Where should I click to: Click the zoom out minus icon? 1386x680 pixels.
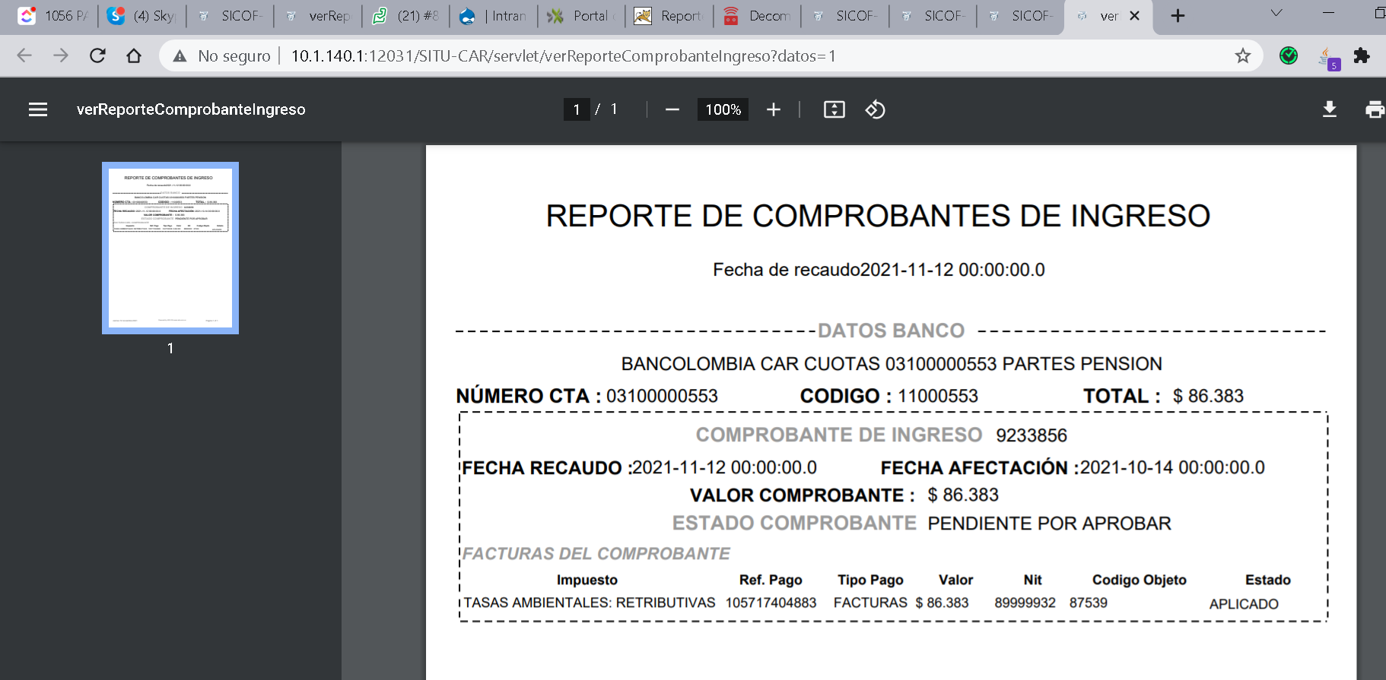tap(672, 109)
